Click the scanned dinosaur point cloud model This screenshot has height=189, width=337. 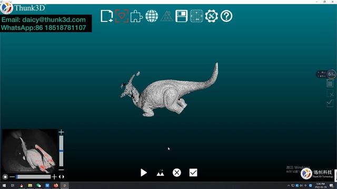point(169,90)
